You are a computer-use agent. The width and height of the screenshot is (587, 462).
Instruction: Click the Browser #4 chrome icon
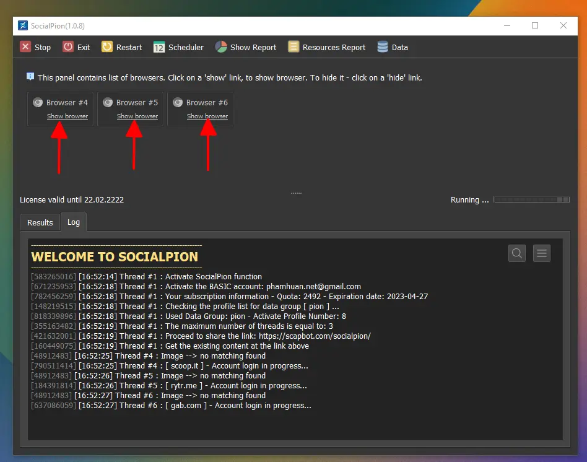pos(38,102)
